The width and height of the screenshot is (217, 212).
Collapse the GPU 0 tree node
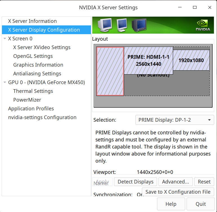[5, 82]
